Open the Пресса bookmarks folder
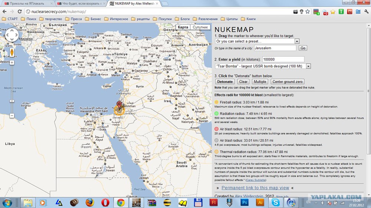This screenshot has height=208, width=371. click(73, 19)
